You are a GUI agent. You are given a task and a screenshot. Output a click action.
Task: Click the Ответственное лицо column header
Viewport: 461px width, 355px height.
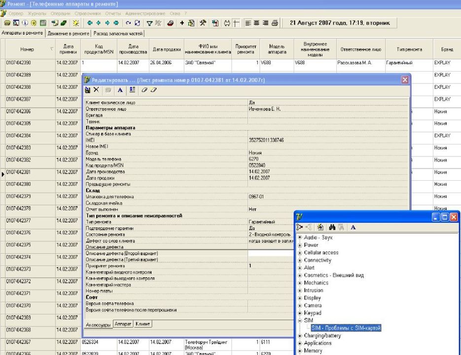(361, 49)
